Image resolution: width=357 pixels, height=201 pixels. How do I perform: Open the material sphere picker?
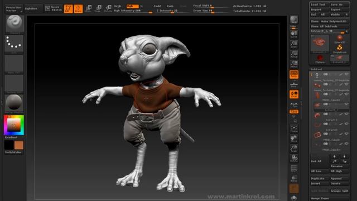click(x=14, y=103)
